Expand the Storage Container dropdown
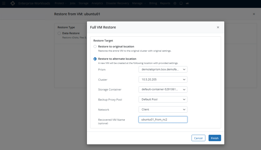Screen dimensions: 261x150 pos(163,89)
